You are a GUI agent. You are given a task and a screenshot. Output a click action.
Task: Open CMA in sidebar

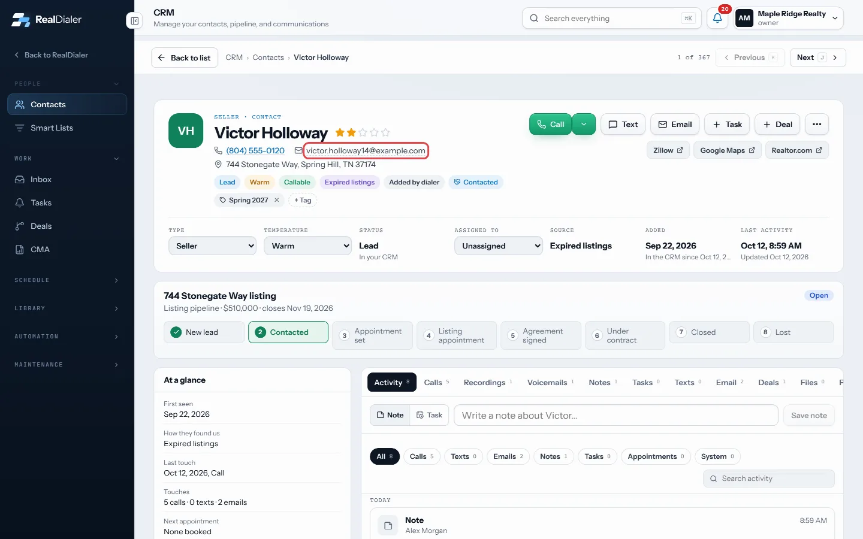click(x=67, y=249)
